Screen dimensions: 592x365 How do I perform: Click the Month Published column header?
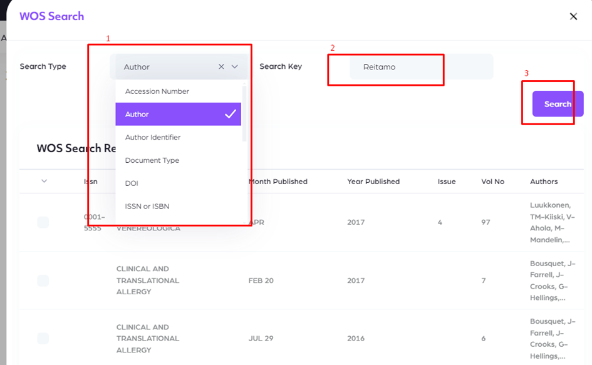pyautogui.click(x=278, y=182)
